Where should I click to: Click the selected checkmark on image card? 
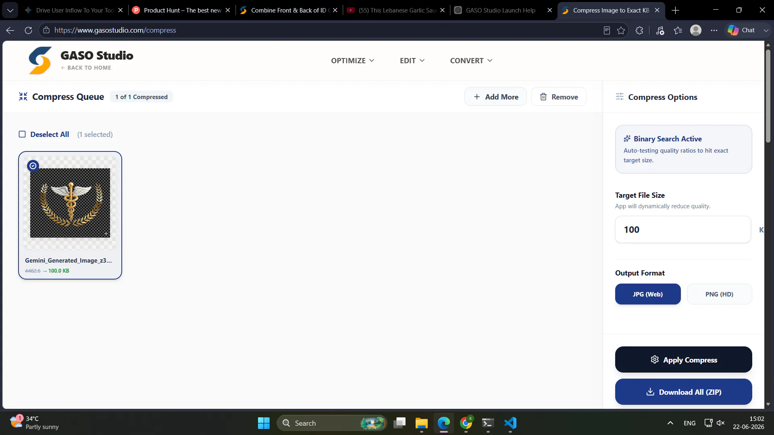[x=33, y=166]
